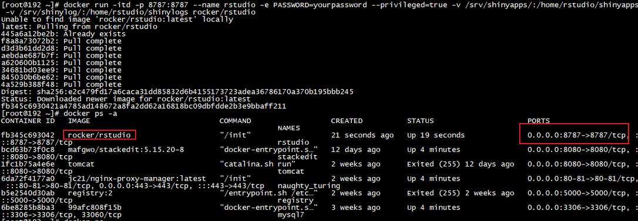This screenshot has height=221, width=638.
Task: Click the PORTS column header
Action: click(538, 121)
